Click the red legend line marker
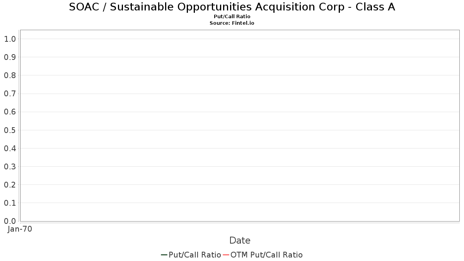 (226, 255)
